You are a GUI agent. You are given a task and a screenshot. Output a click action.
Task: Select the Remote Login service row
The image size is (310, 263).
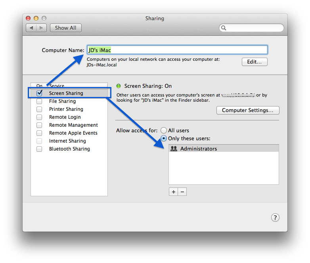coord(69,117)
